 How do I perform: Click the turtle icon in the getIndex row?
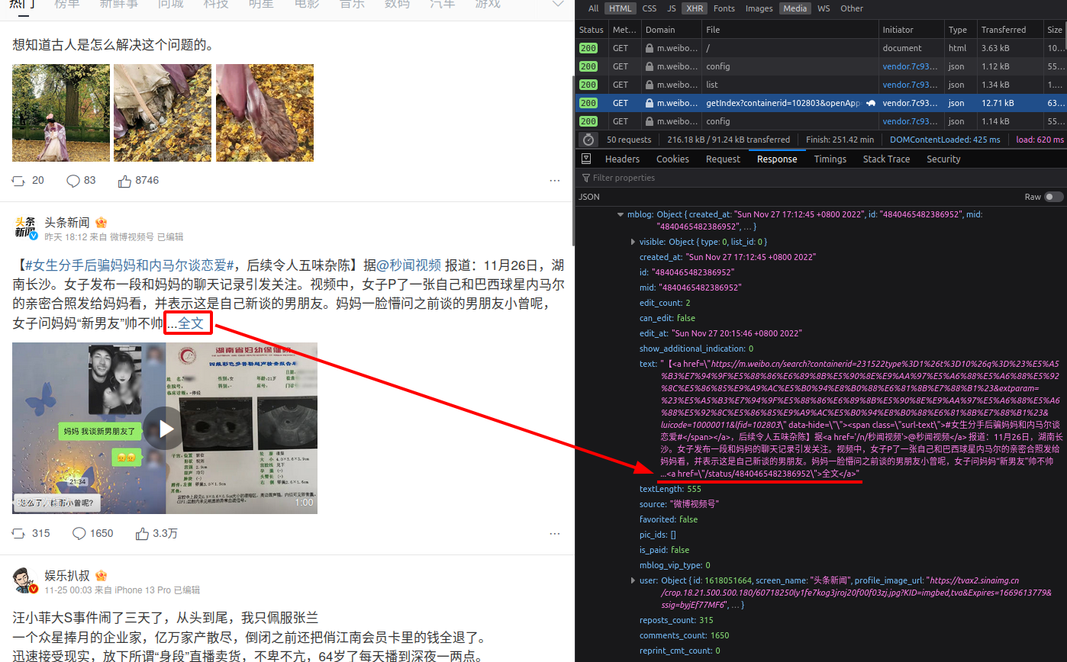click(871, 103)
